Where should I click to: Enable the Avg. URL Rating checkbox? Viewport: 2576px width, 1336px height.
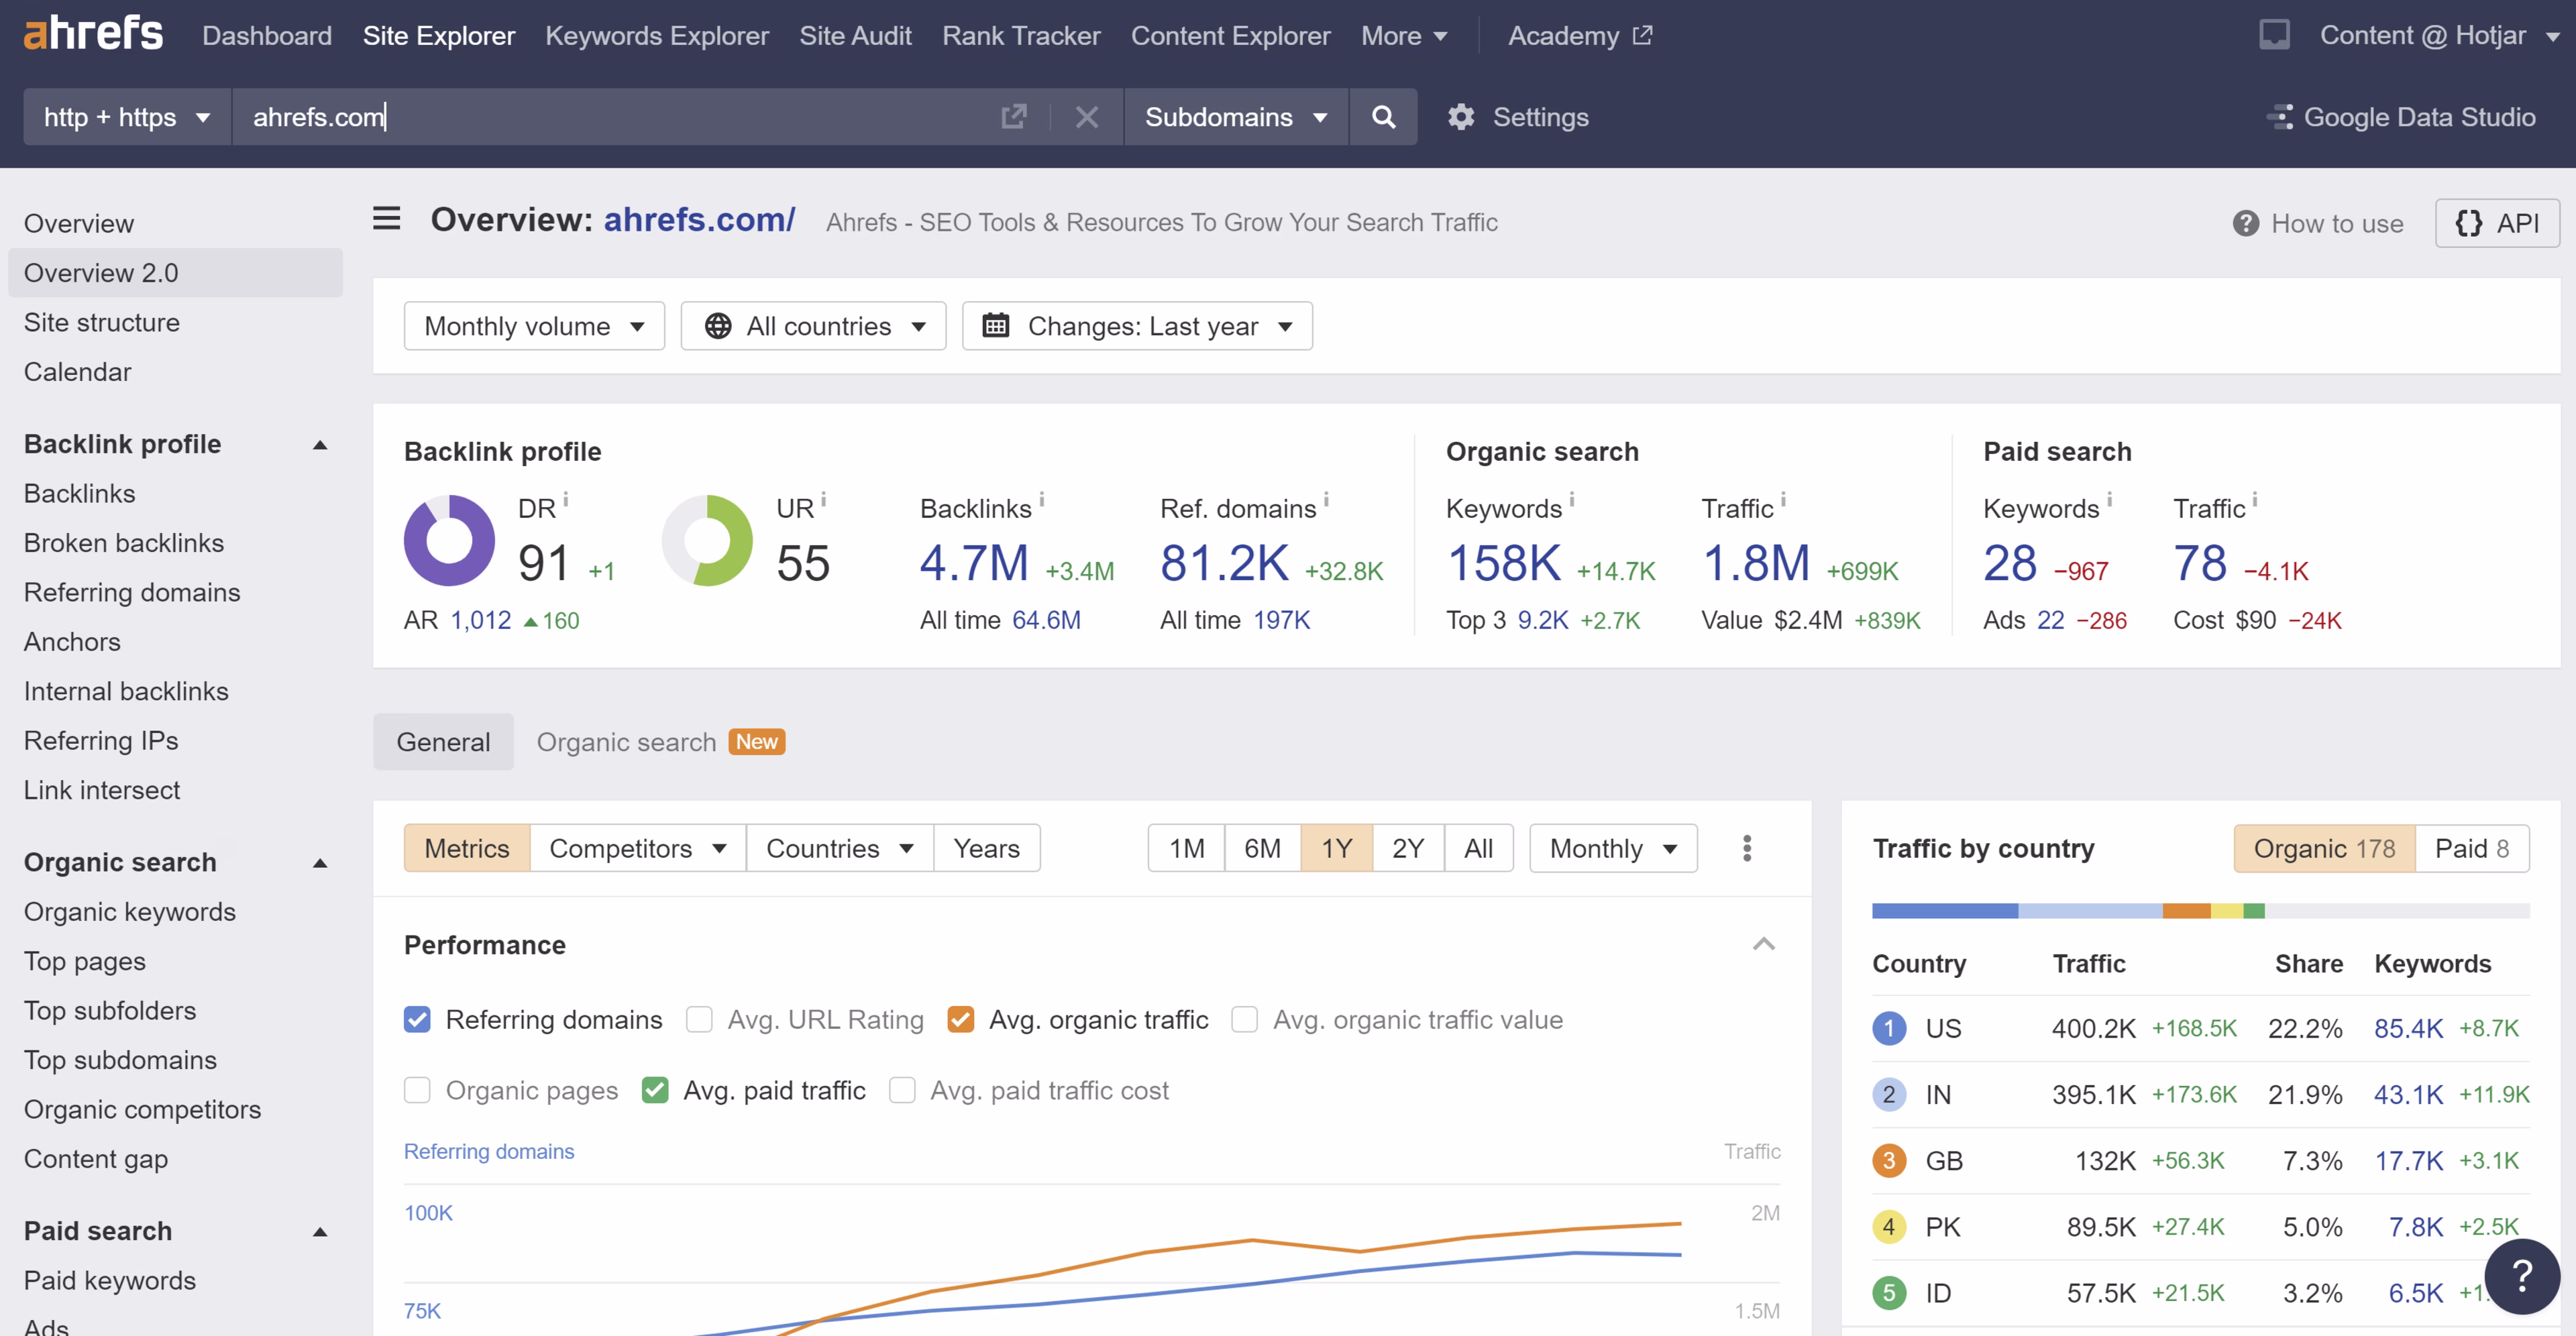699,1019
